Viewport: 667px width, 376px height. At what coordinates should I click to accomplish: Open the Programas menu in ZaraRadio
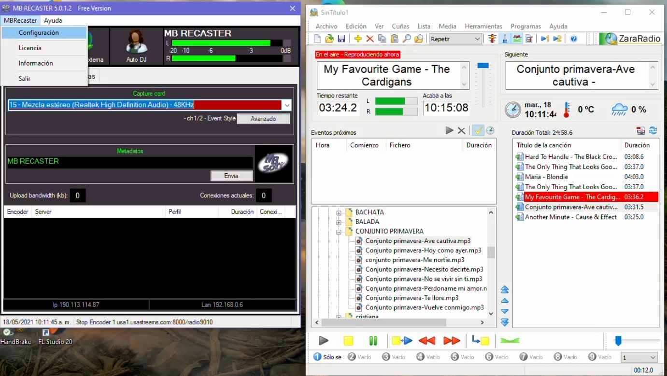click(525, 26)
